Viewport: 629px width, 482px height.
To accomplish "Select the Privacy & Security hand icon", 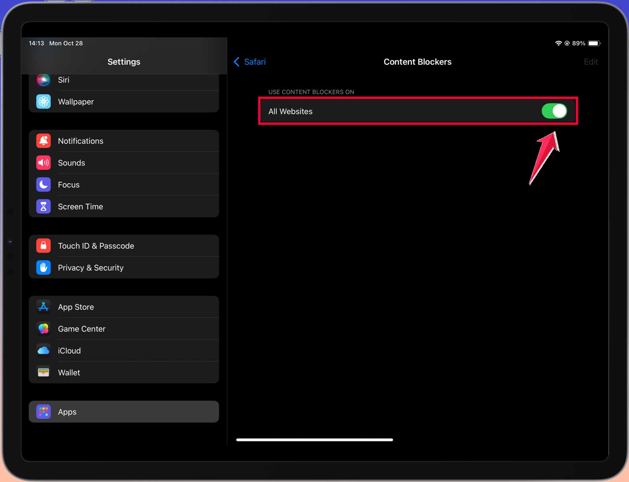I will click(43, 267).
